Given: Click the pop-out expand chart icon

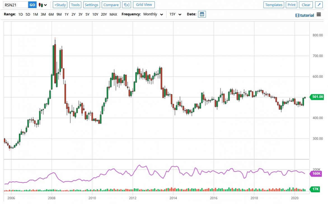Looking at the screenshot, I should [319, 5].
